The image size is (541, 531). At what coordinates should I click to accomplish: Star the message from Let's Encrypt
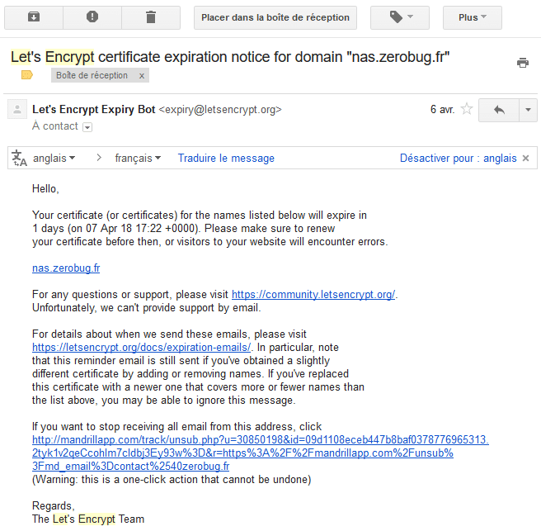click(x=467, y=109)
